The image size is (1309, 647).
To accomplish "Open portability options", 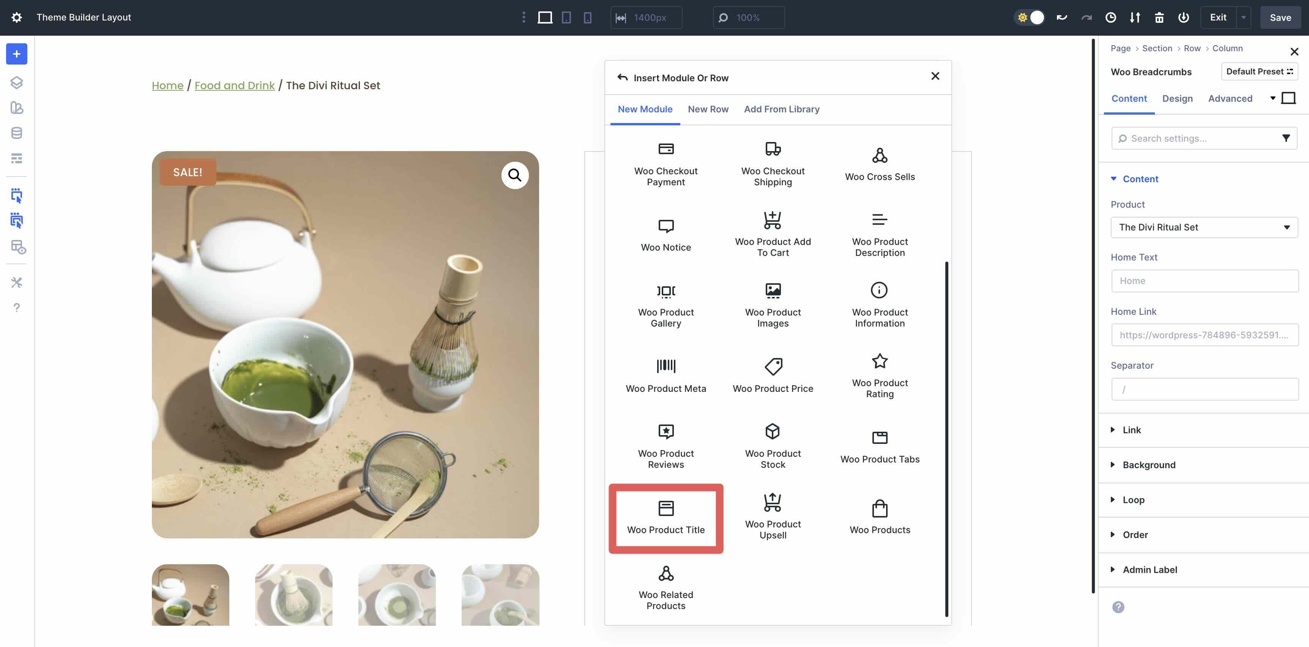I will 1135,17.
